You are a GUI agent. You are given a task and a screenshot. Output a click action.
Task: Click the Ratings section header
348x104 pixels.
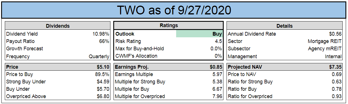pyautogui.click(x=168, y=25)
